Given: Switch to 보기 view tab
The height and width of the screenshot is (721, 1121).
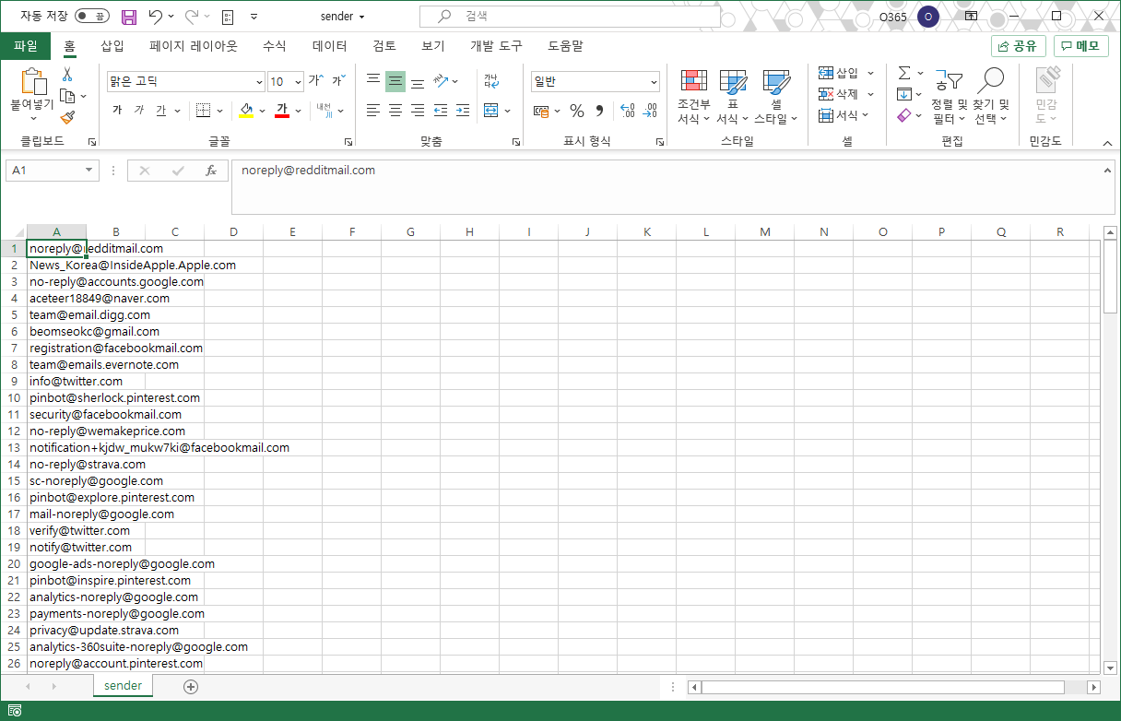Looking at the screenshot, I should click(x=433, y=46).
